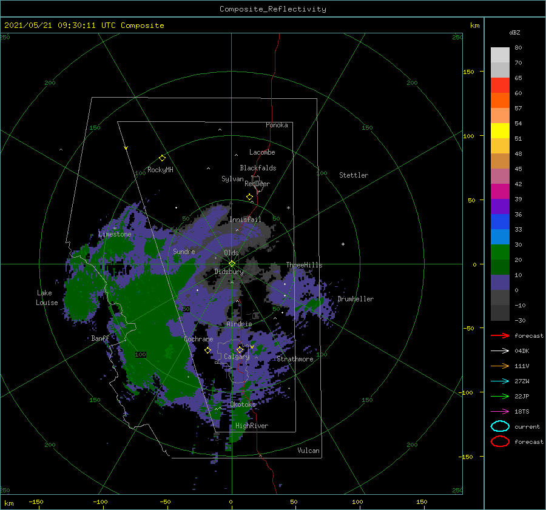Click the Cochrane town label
546x510 pixels.
pos(198,339)
